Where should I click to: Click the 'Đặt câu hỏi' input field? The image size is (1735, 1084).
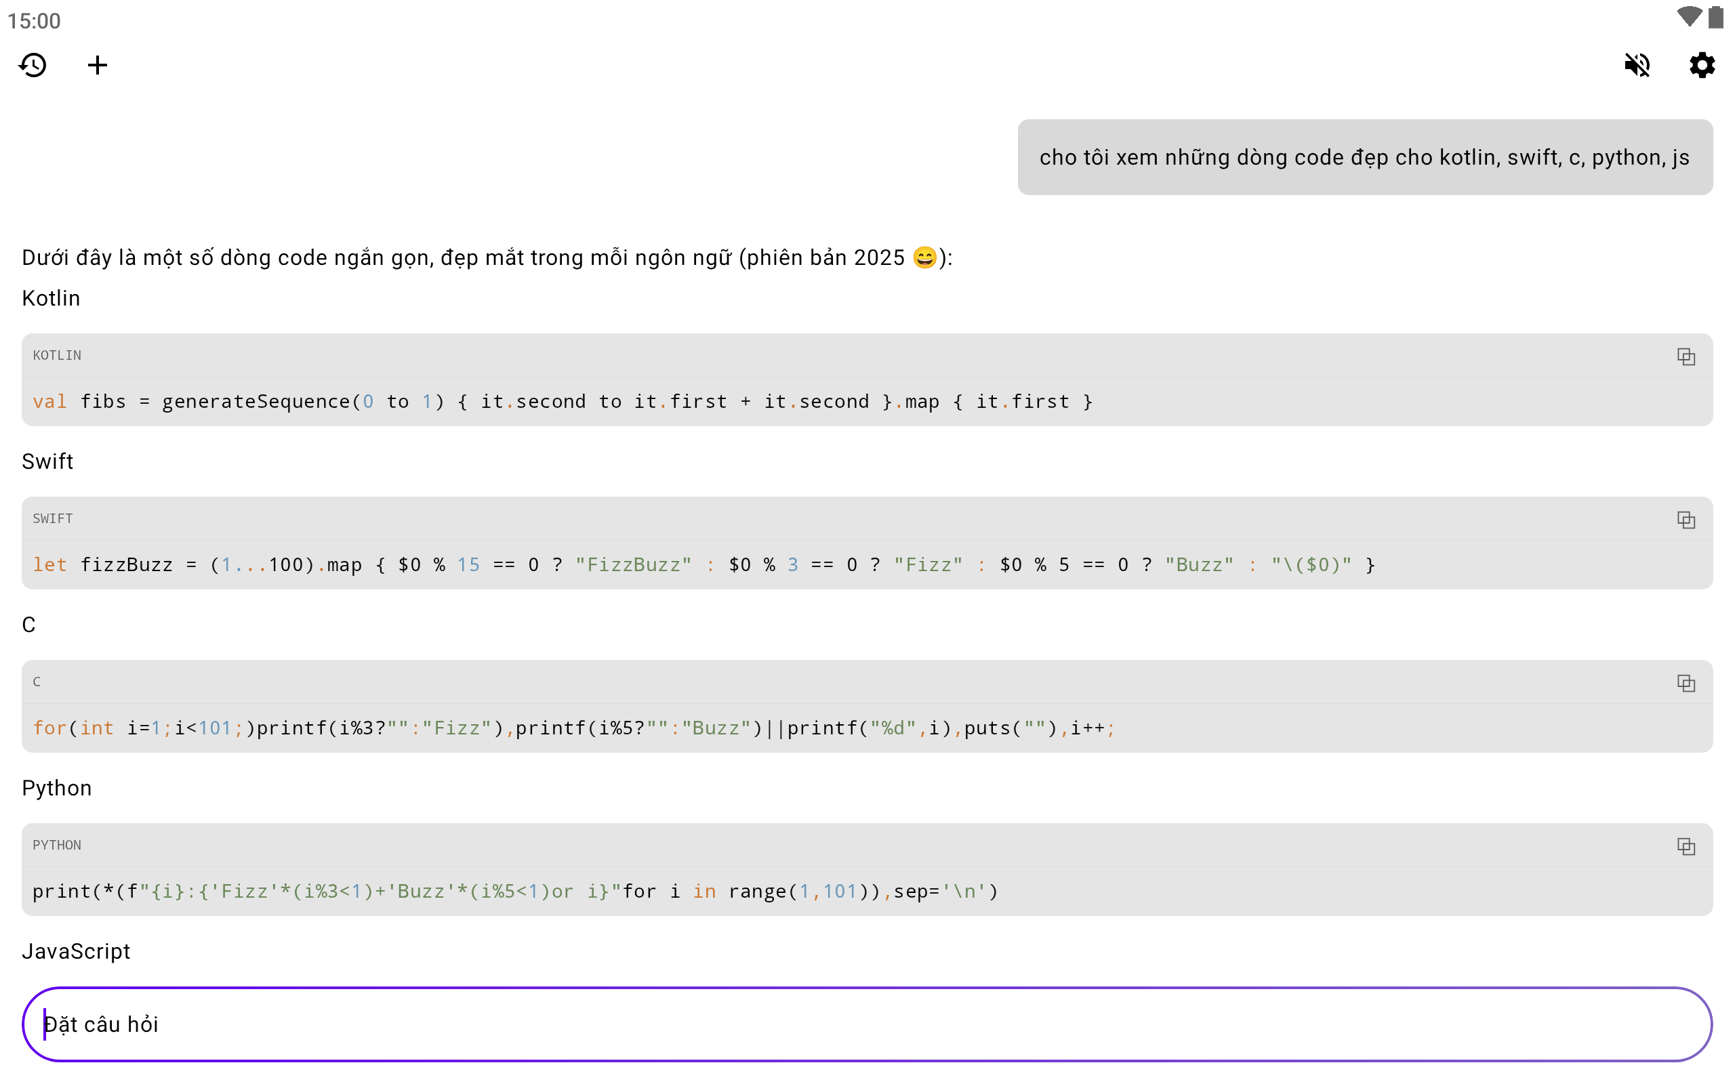click(x=866, y=1024)
